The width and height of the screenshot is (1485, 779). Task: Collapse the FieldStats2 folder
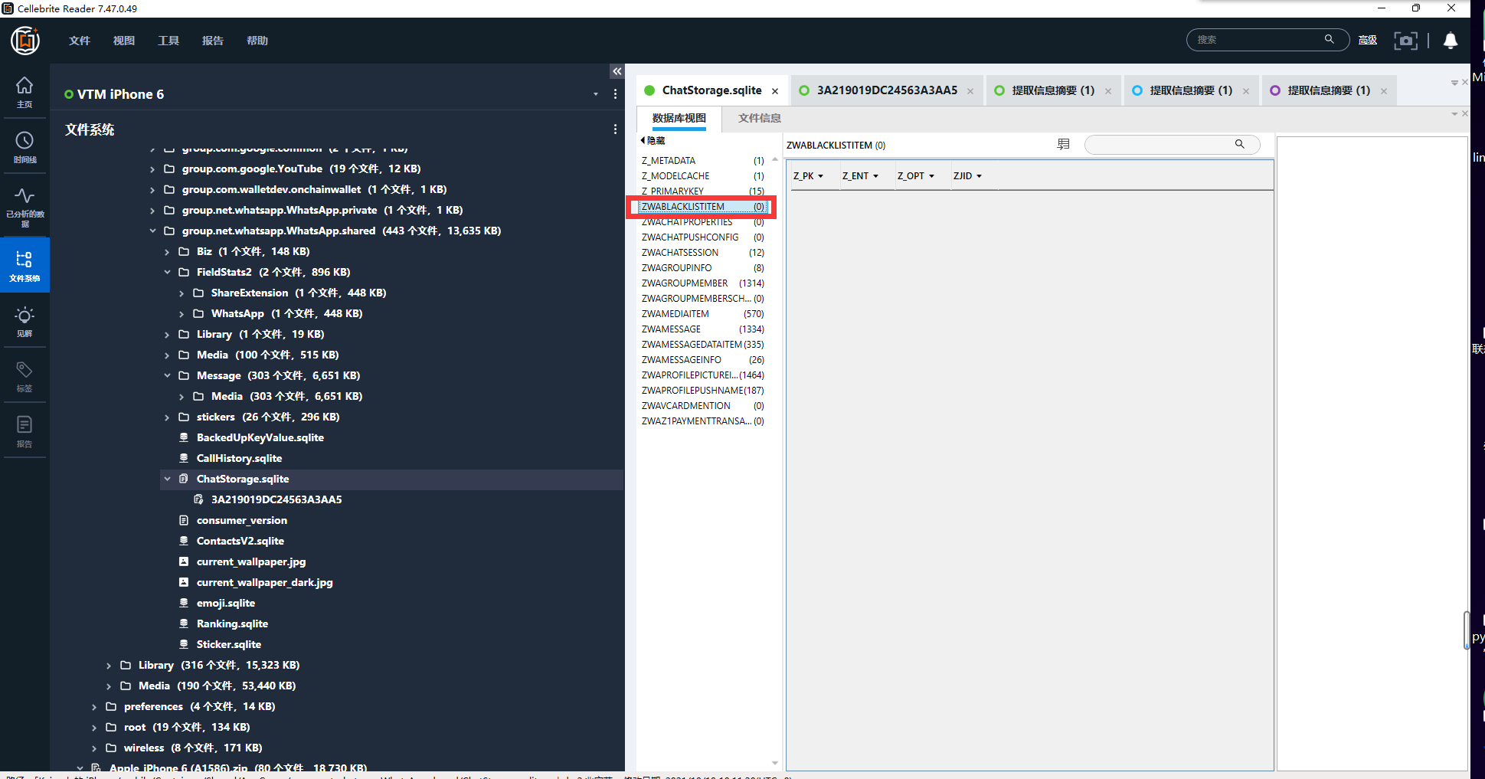pos(167,272)
